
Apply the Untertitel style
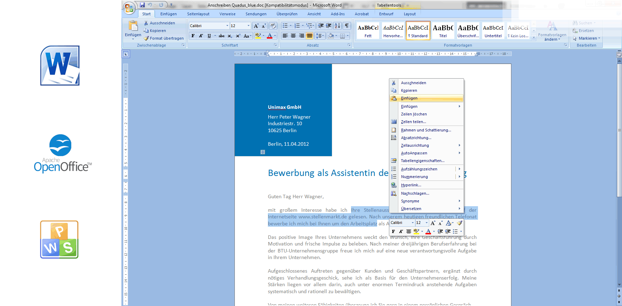tap(493, 31)
